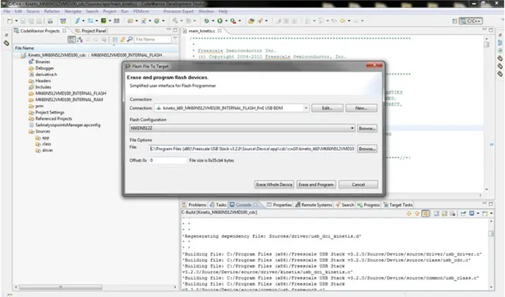505x297 pixels.
Task: Open the File Name filter menu arrow
Action: coord(175,38)
